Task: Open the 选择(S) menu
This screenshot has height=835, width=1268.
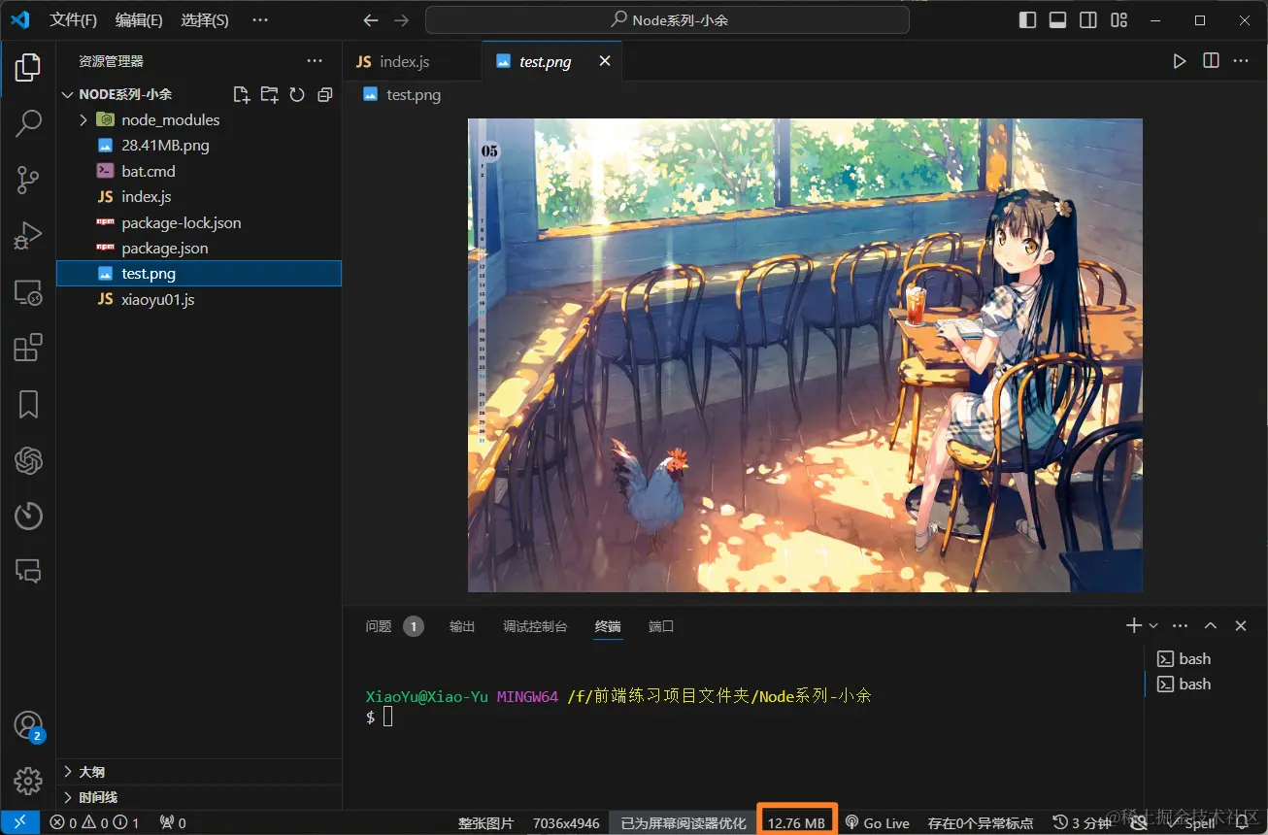Action: click(205, 19)
